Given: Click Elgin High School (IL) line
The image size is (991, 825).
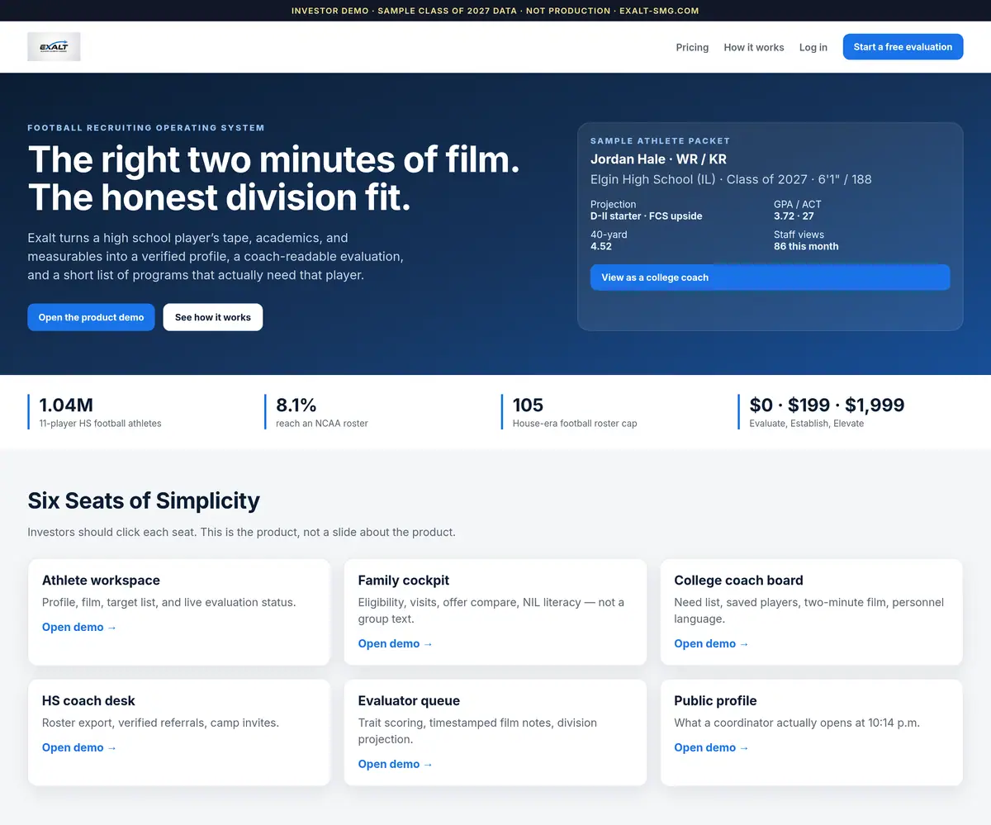Looking at the screenshot, I should pos(731,179).
